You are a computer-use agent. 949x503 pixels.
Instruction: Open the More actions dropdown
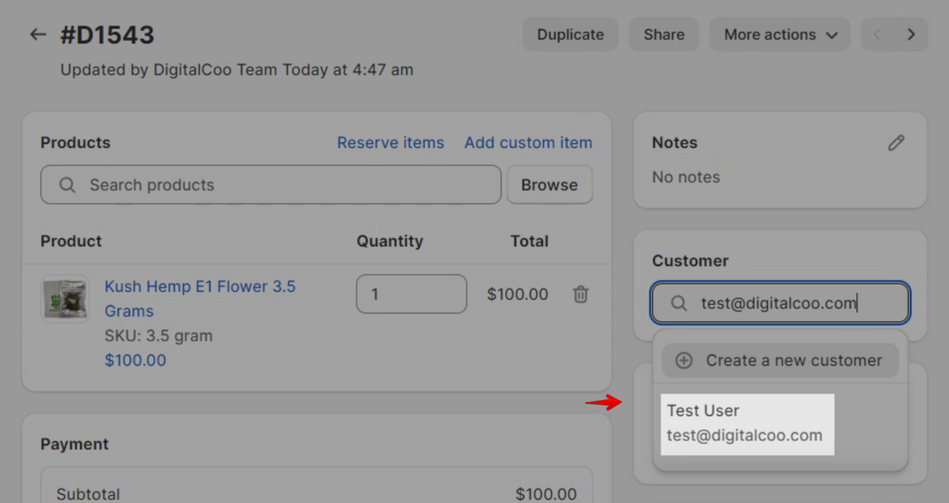point(779,34)
